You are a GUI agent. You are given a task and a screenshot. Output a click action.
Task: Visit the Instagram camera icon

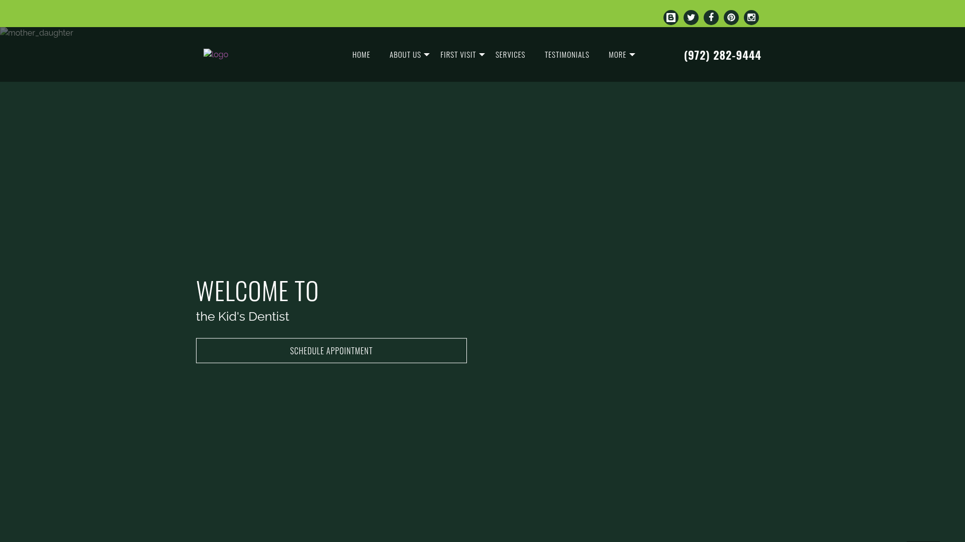(751, 18)
